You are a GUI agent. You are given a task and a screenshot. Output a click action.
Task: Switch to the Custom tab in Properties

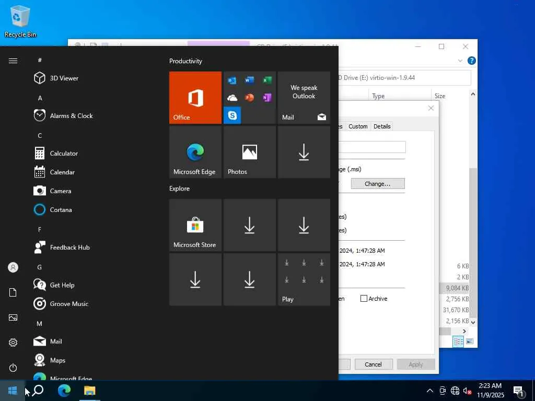357,126
